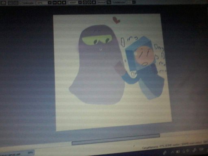
Task: Reset the canvas rotation
Action: pos(94,2)
